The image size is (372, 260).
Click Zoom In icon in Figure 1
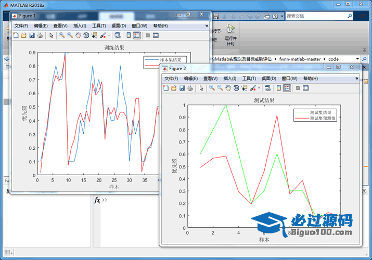(x=61, y=35)
